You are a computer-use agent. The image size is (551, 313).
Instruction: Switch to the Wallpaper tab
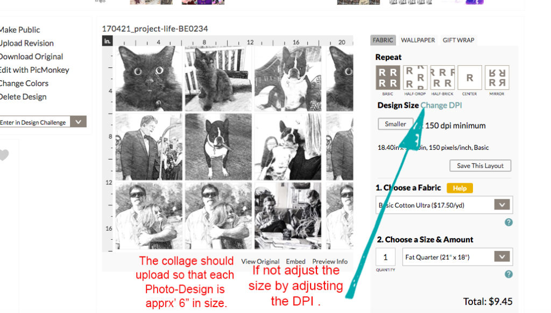point(418,40)
